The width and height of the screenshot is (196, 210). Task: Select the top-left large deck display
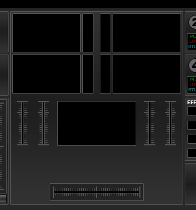click(46, 33)
